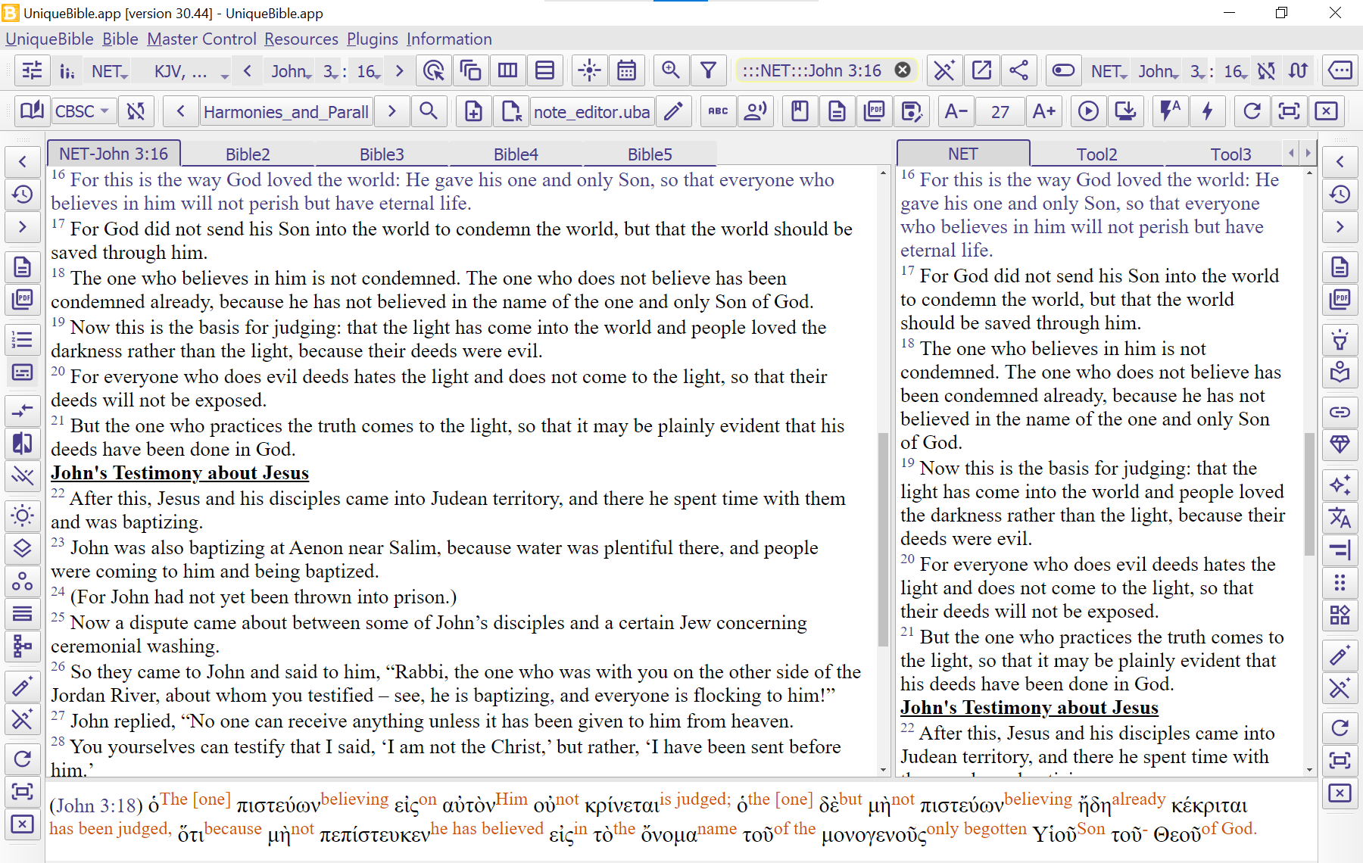
Task: Click the font size 27 button
Action: 1000,111
